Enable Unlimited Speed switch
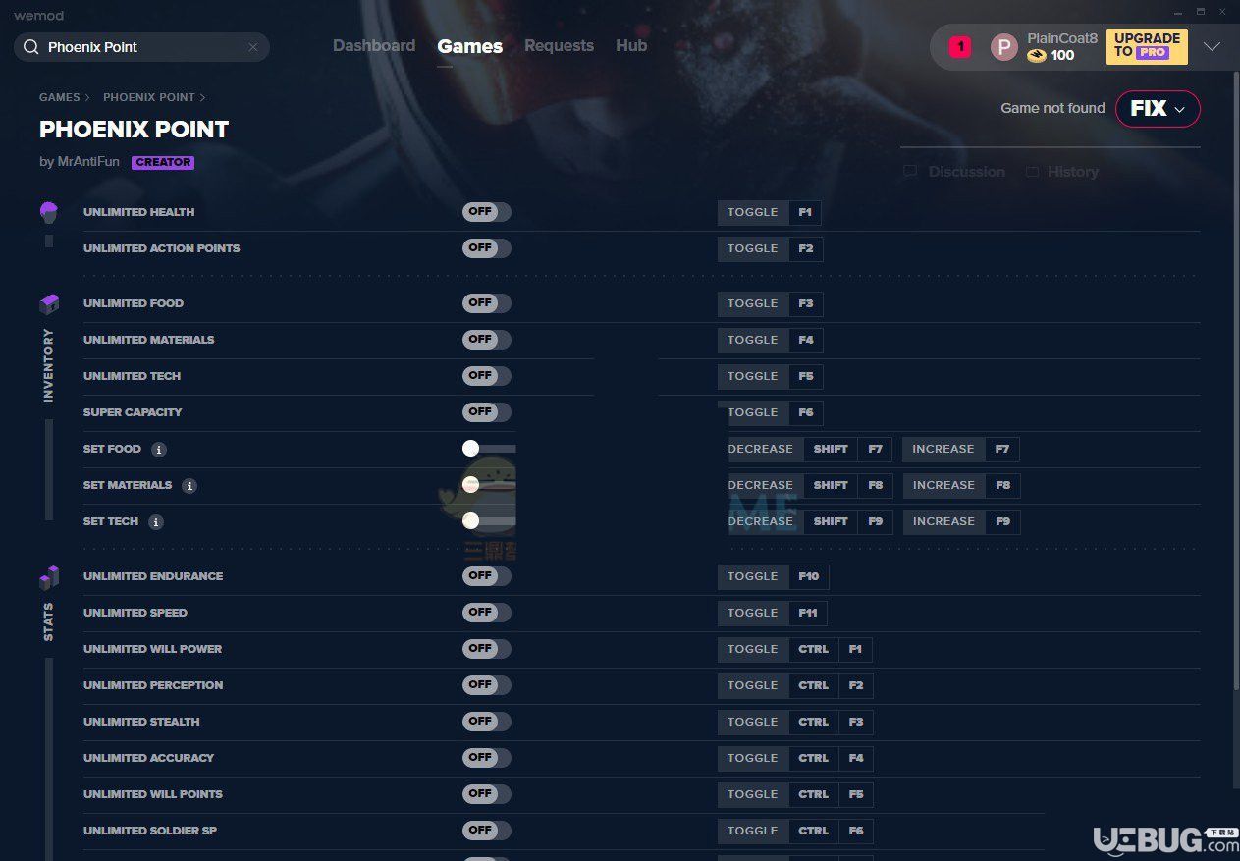The width and height of the screenshot is (1240, 861). (487, 613)
